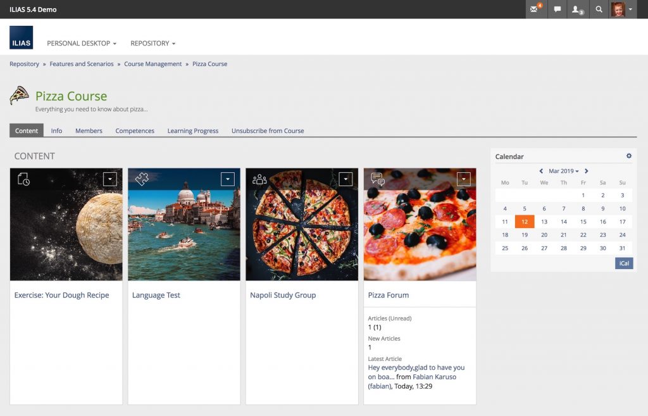Go to next month in calendar
This screenshot has width=648, height=416.
587,171
